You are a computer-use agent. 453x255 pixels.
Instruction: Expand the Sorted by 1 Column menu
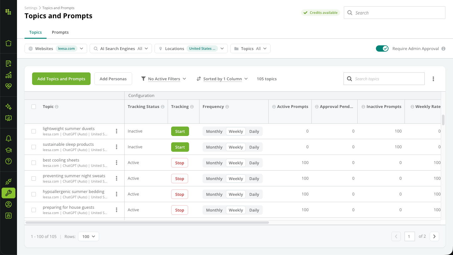222,79
